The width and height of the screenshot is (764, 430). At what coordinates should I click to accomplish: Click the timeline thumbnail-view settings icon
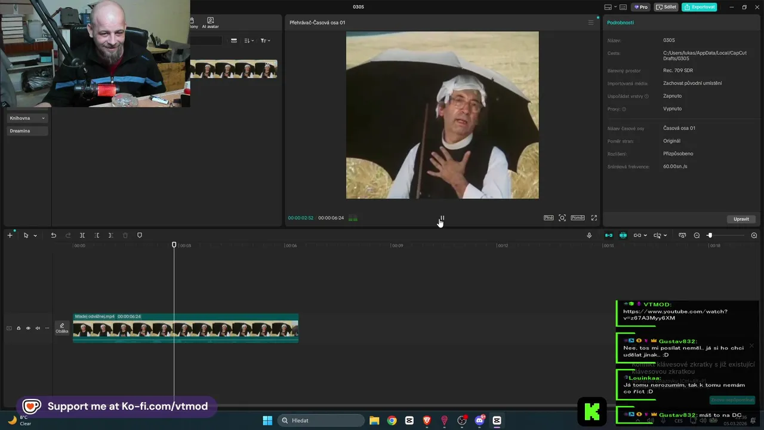click(682, 235)
